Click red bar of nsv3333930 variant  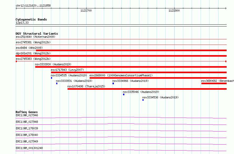[x=131, y=67]
